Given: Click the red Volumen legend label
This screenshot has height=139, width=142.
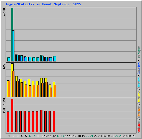Looking at the screenshot, I should [139, 127].
